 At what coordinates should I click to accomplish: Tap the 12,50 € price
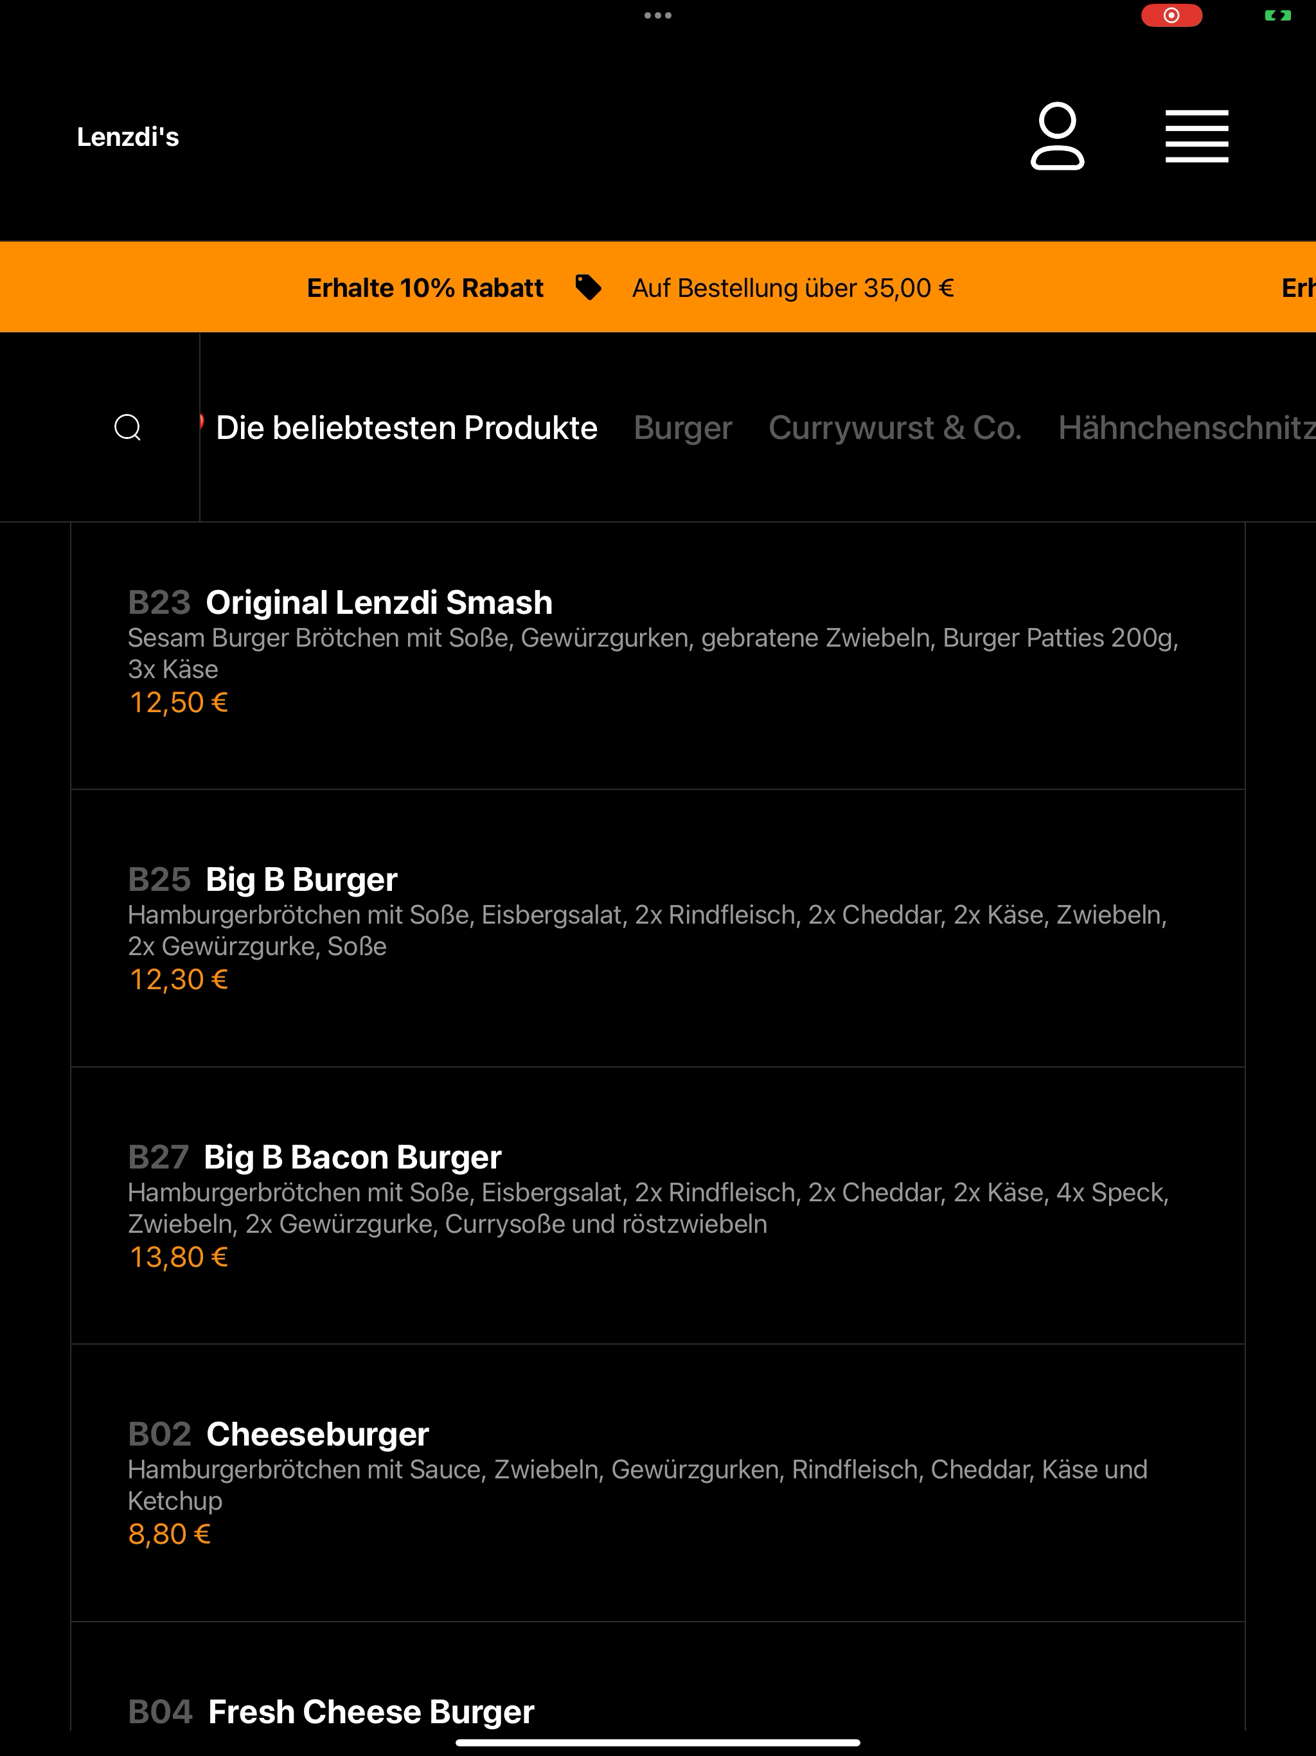tap(179, 703)
